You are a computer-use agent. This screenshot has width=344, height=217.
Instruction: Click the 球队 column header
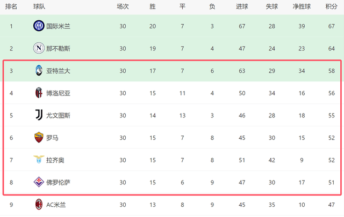pos(39,6)
